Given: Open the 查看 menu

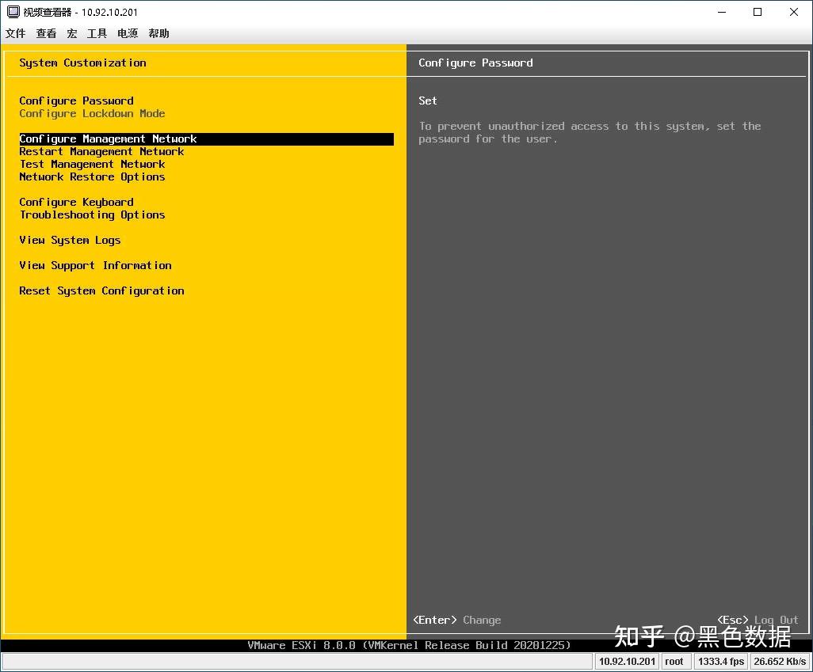Looking at the screenshot, I should [x=46, y=33].
